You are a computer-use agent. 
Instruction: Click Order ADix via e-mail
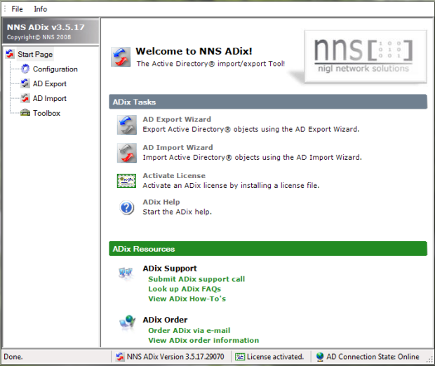pos(189,330)
